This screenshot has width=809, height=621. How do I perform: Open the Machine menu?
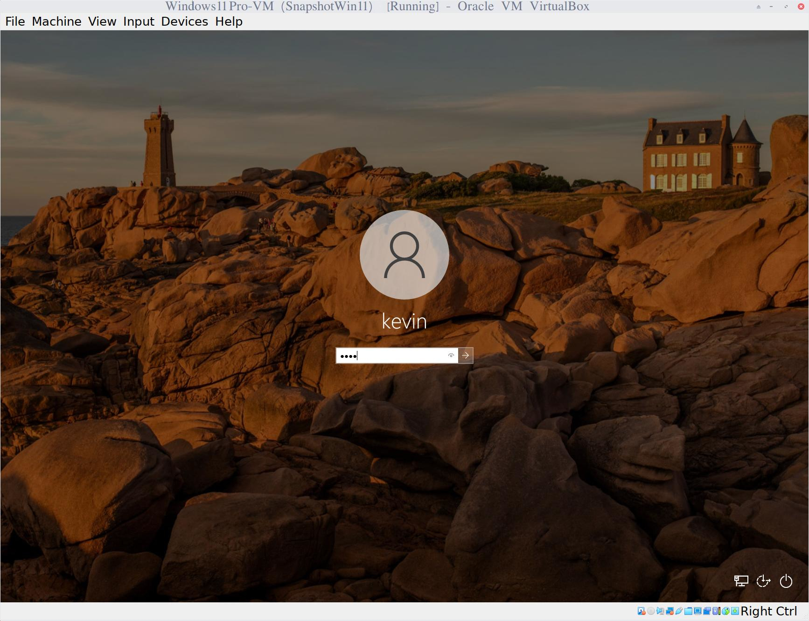click(56, 21)
